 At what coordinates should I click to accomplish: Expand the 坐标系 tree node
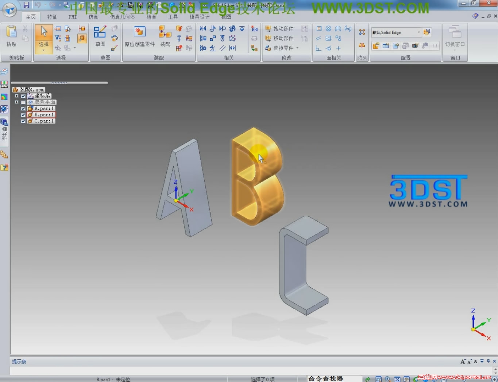pyautogui.click(x=16, y=96)
